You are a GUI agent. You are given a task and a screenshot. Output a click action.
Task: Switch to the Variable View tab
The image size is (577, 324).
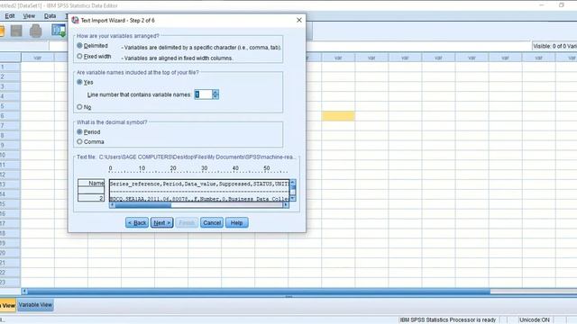coord(35,305)
